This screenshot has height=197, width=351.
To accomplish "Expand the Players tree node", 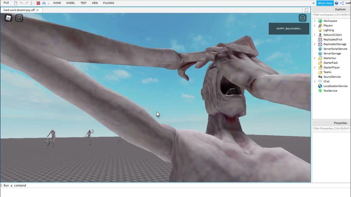I will tap(315, 25).
